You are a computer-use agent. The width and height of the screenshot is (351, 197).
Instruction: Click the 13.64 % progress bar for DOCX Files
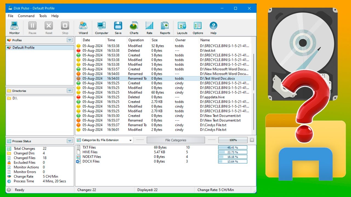(x=233, y=161)
